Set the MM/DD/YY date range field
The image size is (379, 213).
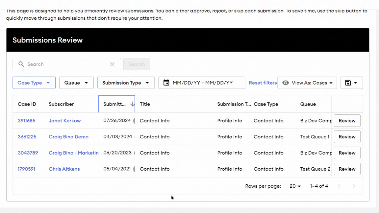point(202,83)
